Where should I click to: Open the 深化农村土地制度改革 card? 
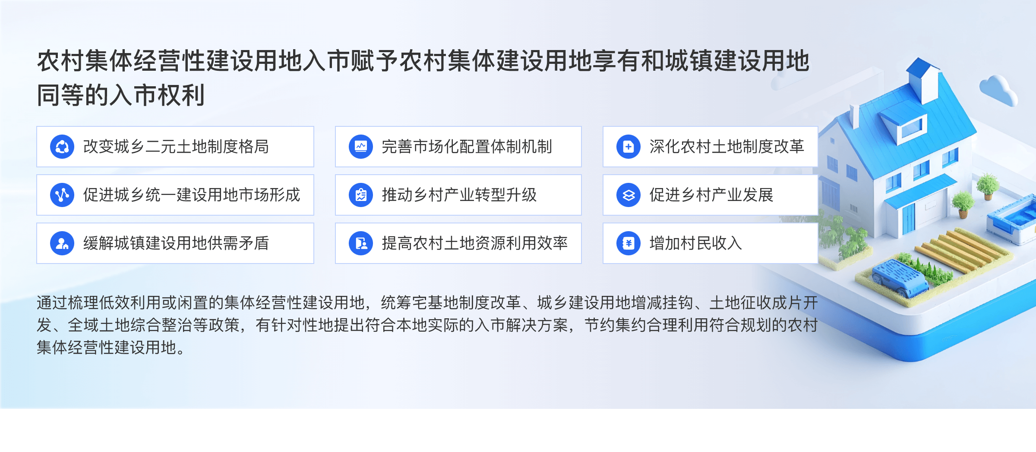click(711, 147)
